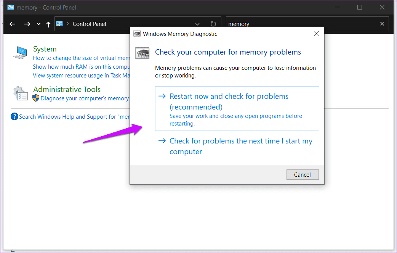Close the Windows Memory Diagnostic dialog

pos(316,34)
